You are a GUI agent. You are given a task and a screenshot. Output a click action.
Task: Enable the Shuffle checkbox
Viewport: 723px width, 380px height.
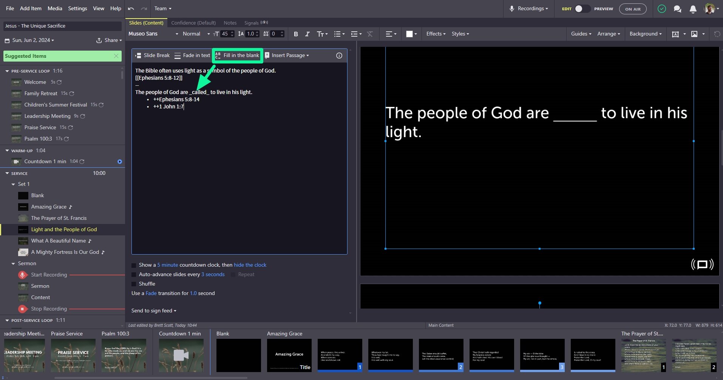tap(134, 284)
